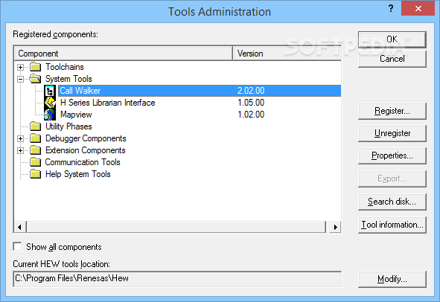The height and width of the screenshot is (302, 440).
Task: Confirm with the OK button
Action: (x=392, y=39)
